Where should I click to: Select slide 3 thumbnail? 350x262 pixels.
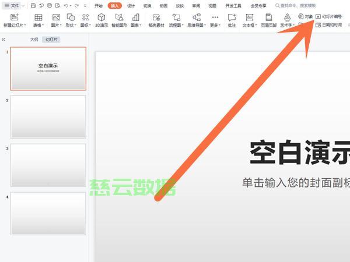48,165
